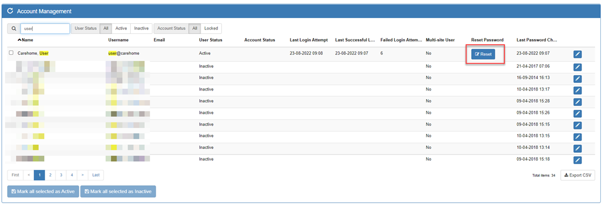Sort by Account Status column header
This screenshot has height=206, width=602.
click(x=259, y=40)
